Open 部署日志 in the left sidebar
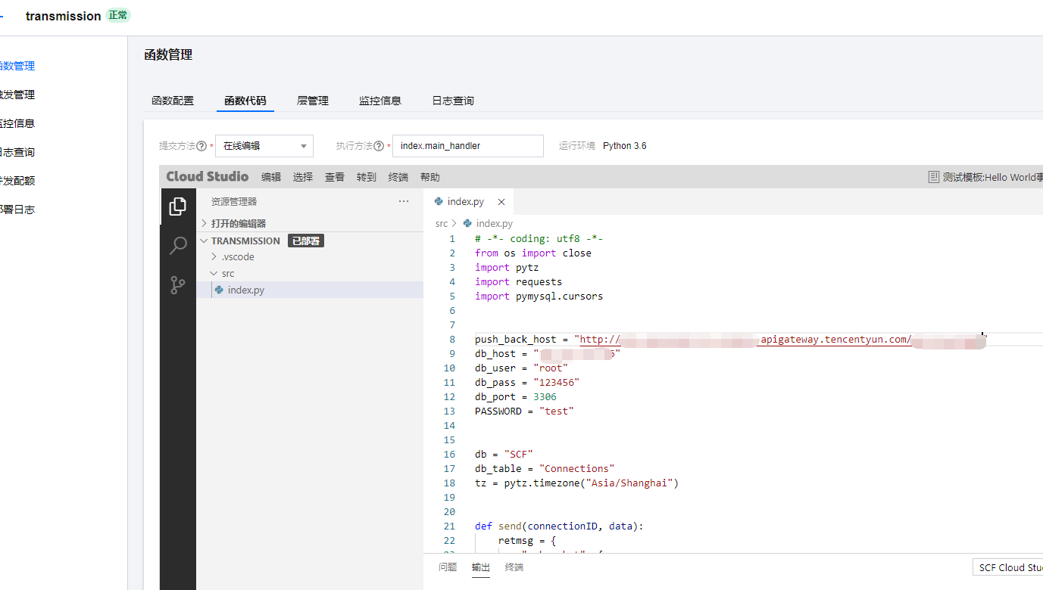This screenshot has width=1043, height=590. click(17, 210)
